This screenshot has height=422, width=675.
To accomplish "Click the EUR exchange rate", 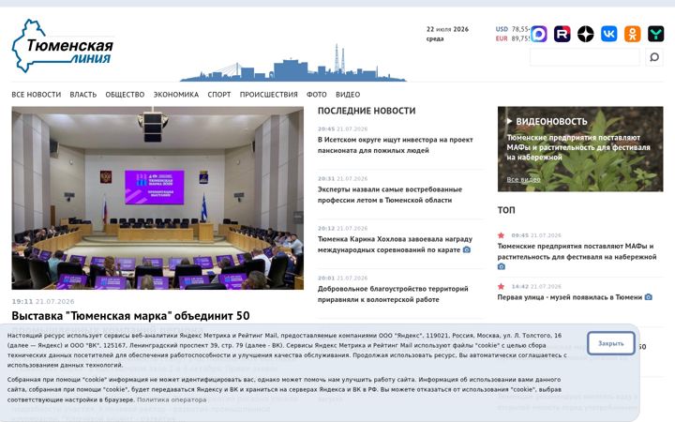I will pyautogui.click(x=512, y=38).
